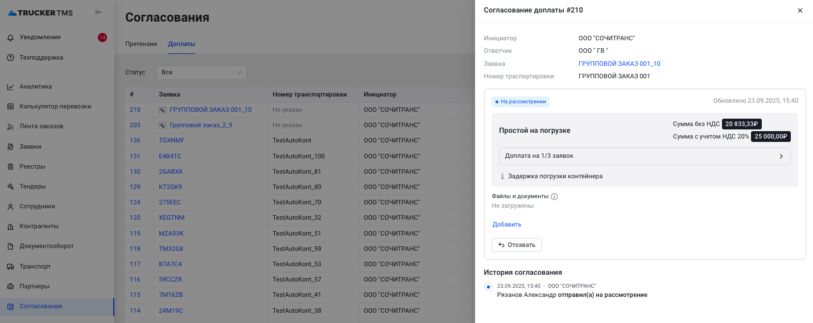The image size is (813, 323).
Task: Switch to the Претензии tab
Action: (x=141, y=44)
